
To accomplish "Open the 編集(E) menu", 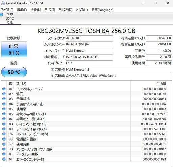I will (22, 10).
